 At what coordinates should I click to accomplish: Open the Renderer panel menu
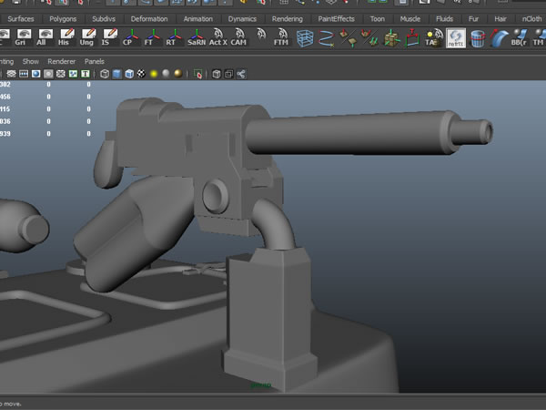pyautogui.click(x=62, y=61)
